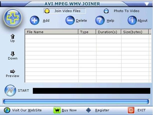Image resolution: width=153 pixels, height=115 pixels.
Task: Sort by the File Name column header
Action: pyautogui.click(x=51, y=32)
